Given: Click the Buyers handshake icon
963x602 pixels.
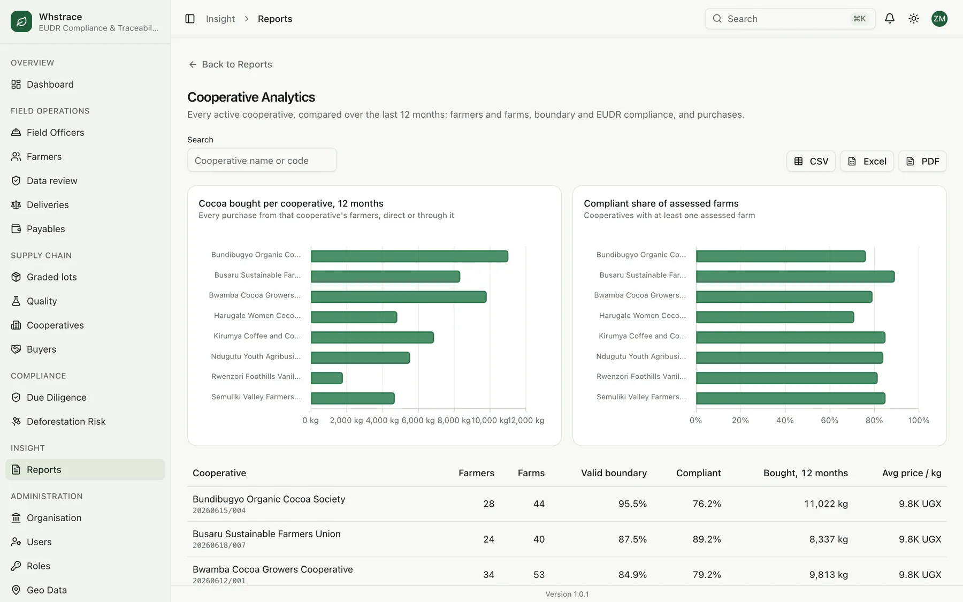Looking at the screenshot, I should point(16,349).
